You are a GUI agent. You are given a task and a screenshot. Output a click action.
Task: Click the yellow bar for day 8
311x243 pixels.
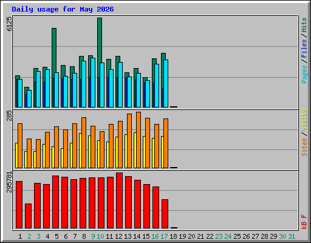point(80,151)
